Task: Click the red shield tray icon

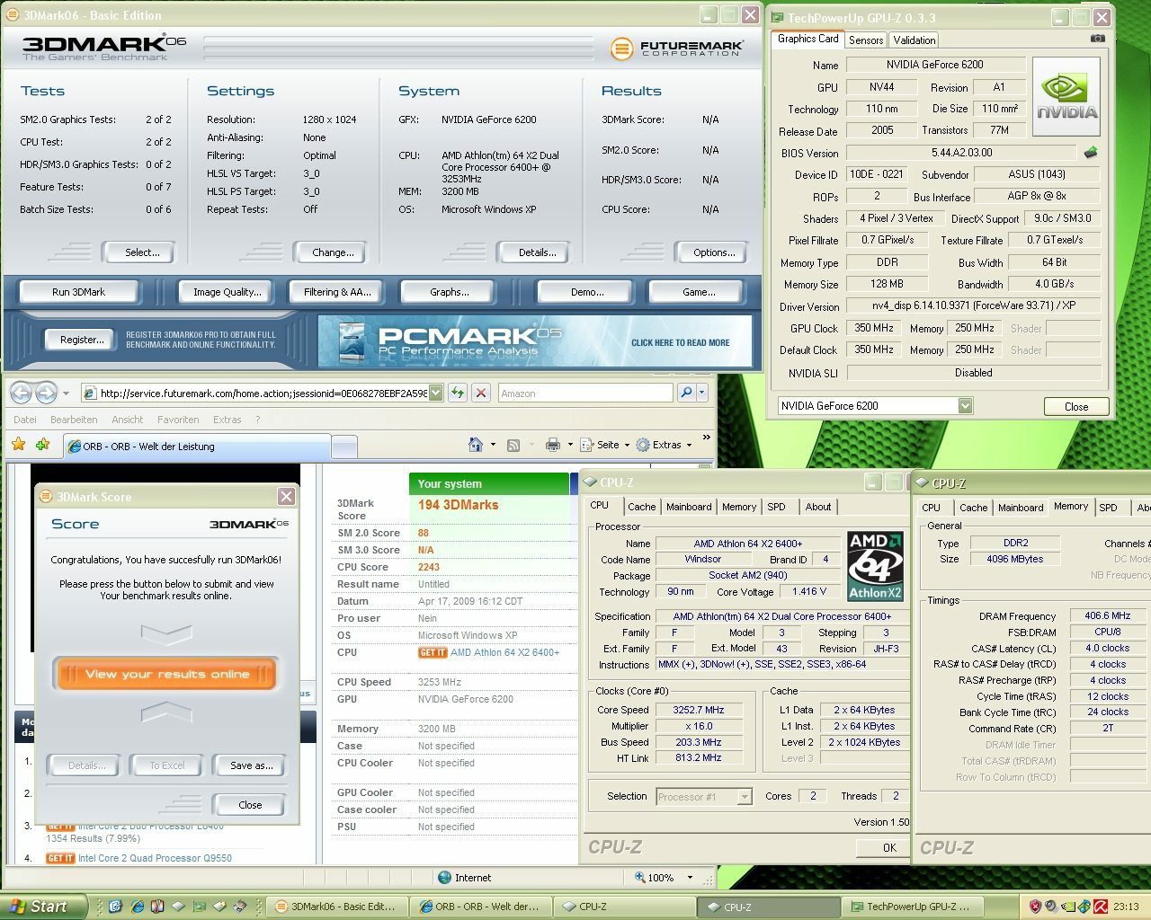Action: tap(1035, 907)
